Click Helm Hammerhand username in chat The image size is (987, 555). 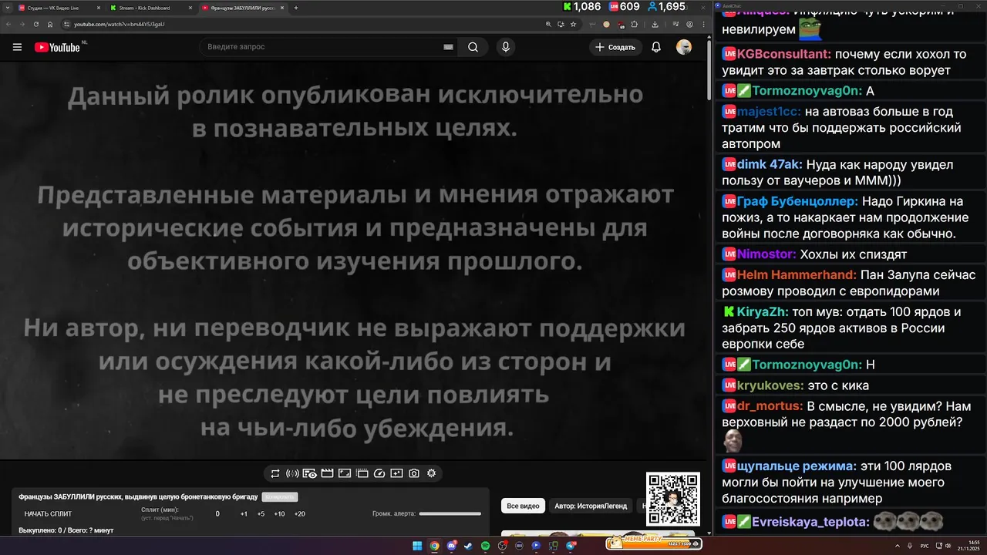coord(797,274)
